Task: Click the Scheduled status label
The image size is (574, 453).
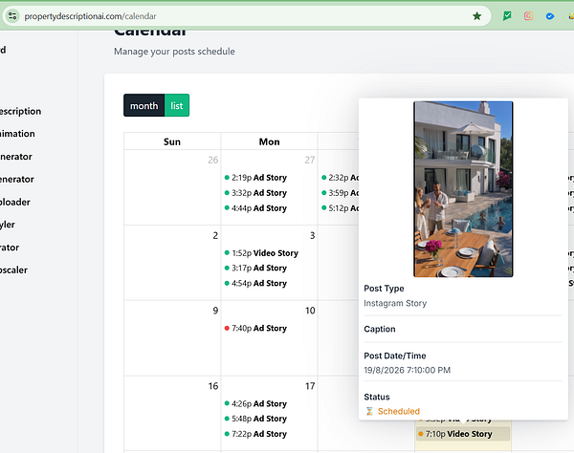Action: click(x=399, y=411)
